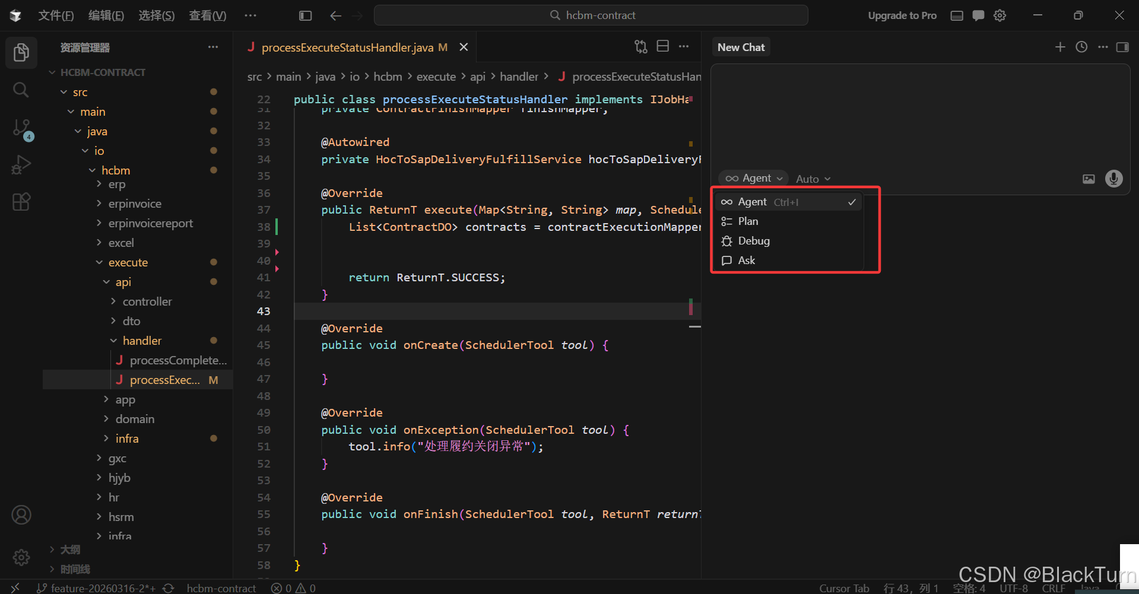Click into the chat message input area

tap(920, 116)
